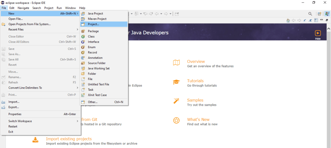Open the Tutorials link

click(195, 81)
